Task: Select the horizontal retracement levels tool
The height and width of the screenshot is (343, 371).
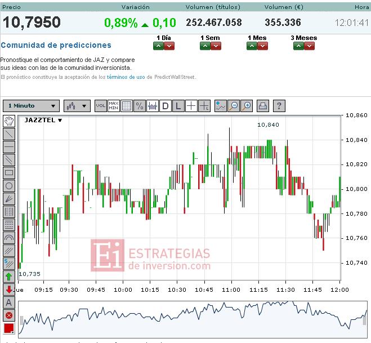Action: coord(9,224)
